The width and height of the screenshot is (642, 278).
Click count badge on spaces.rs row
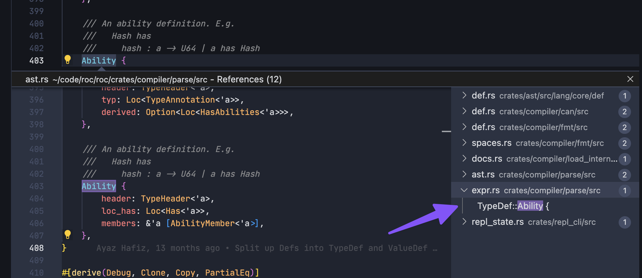pos(624,143)
